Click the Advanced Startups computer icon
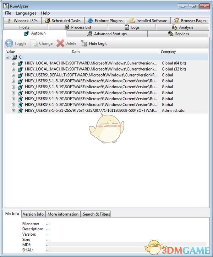Image resolution: width=213 pixels, height=257 pixels. 90,34
